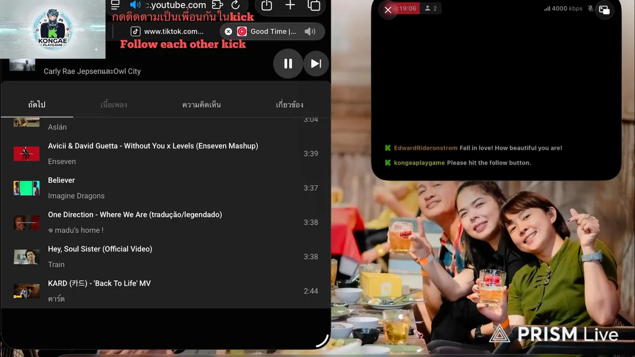The image size is (635, 357).
Task: Close the PRISM live stream overlay
Action: click(388, 9)
